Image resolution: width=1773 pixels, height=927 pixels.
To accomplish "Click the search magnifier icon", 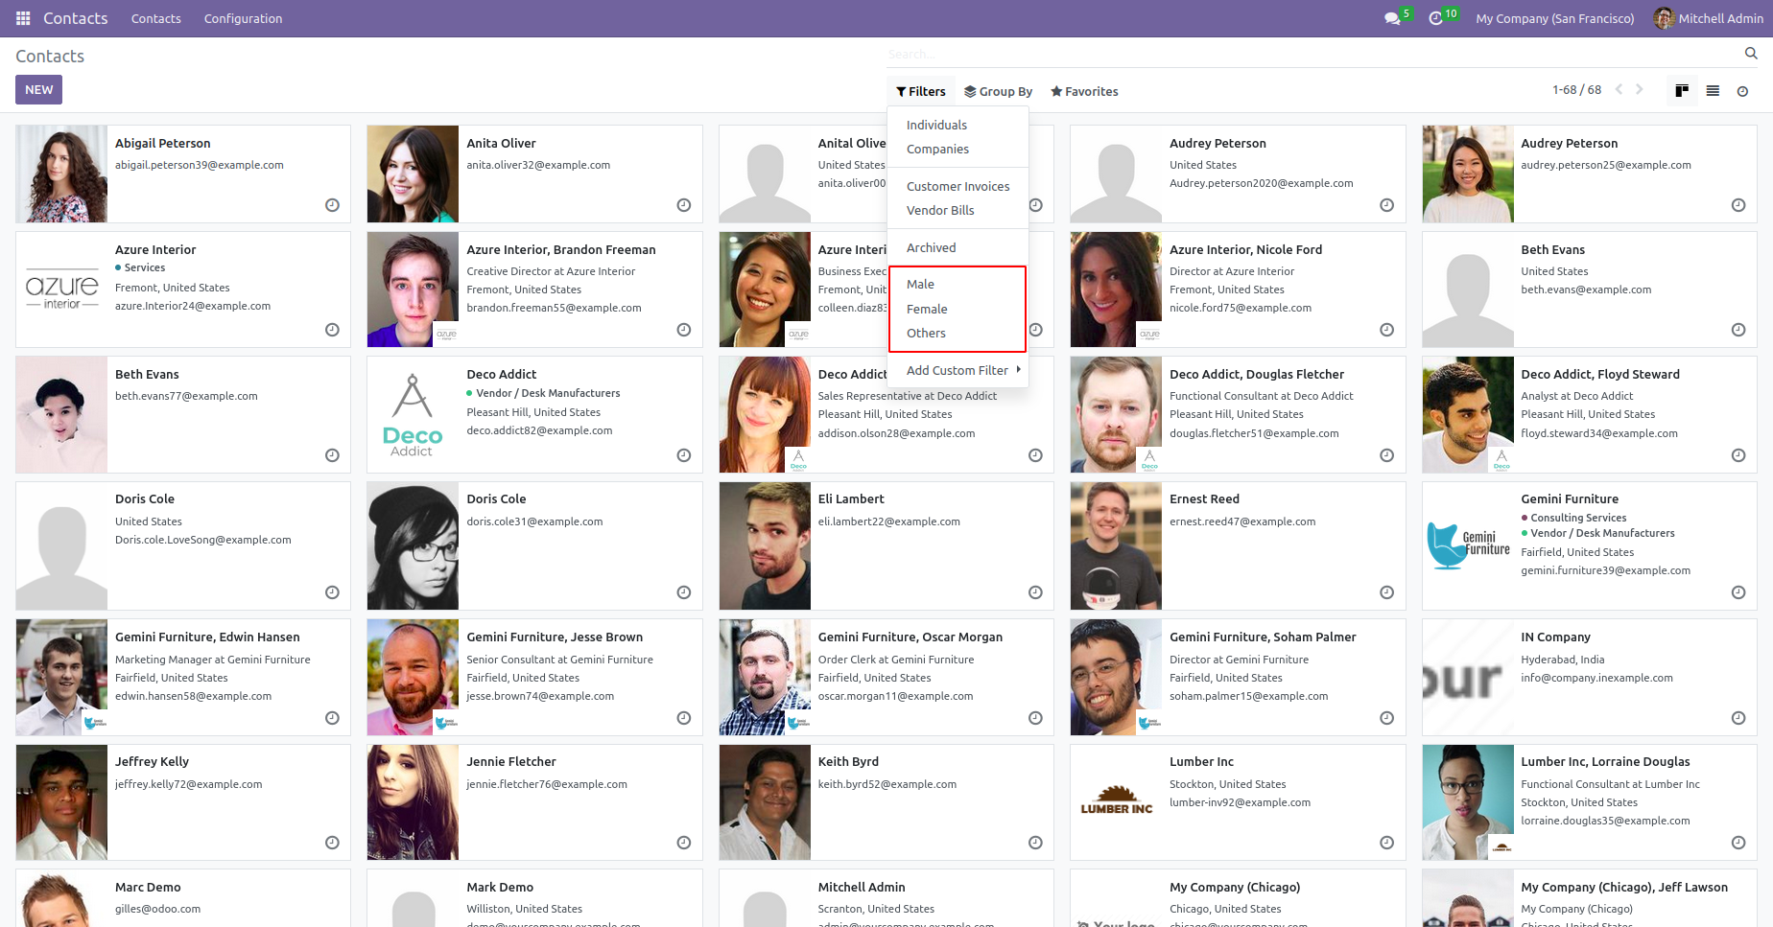I will click(x=1751, y=54).
